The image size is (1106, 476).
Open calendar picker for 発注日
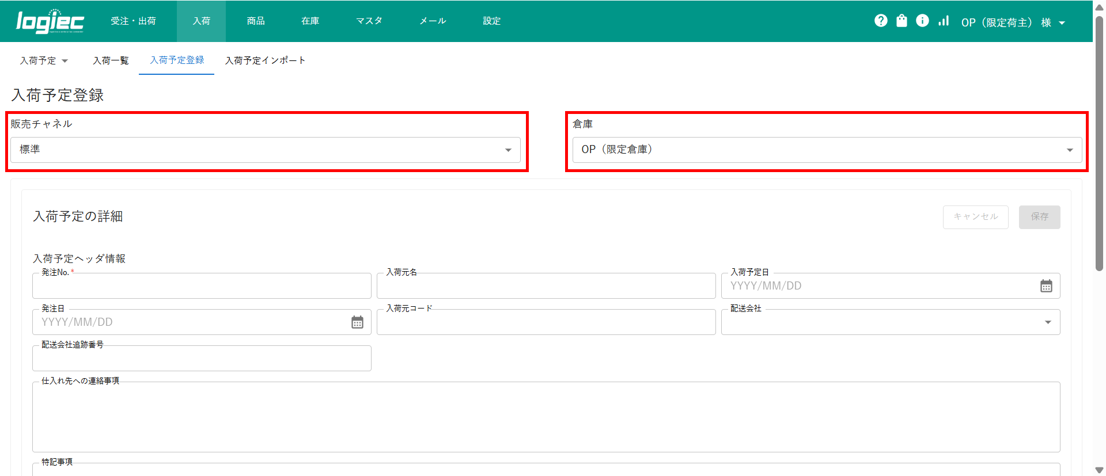[x=357, y=322]
